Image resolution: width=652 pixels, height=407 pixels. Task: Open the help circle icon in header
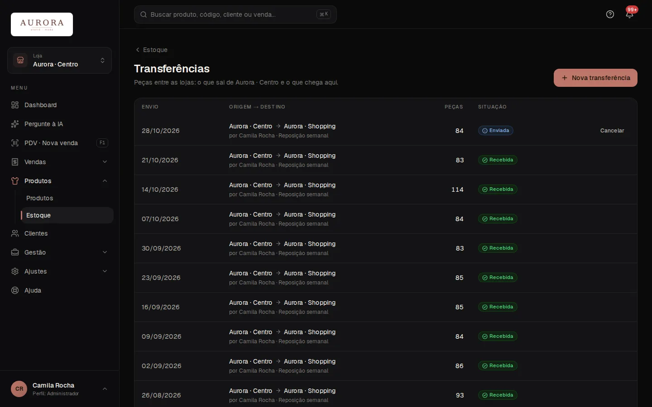point(610,14)
